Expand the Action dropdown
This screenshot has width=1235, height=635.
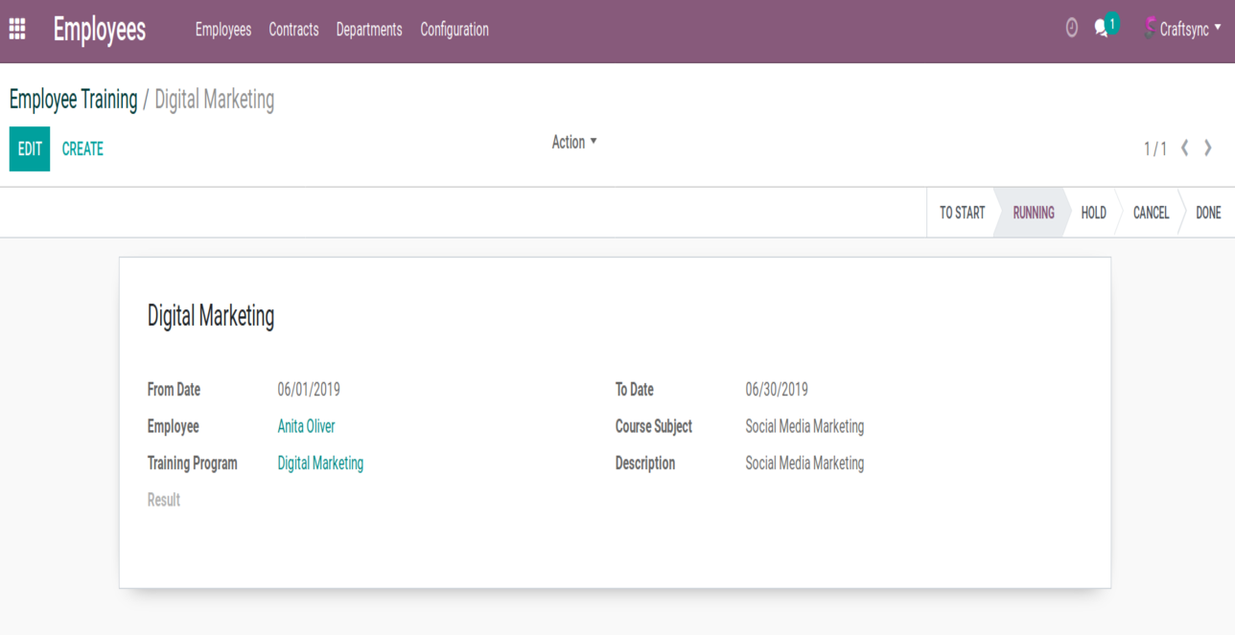(x=573, y=142)
